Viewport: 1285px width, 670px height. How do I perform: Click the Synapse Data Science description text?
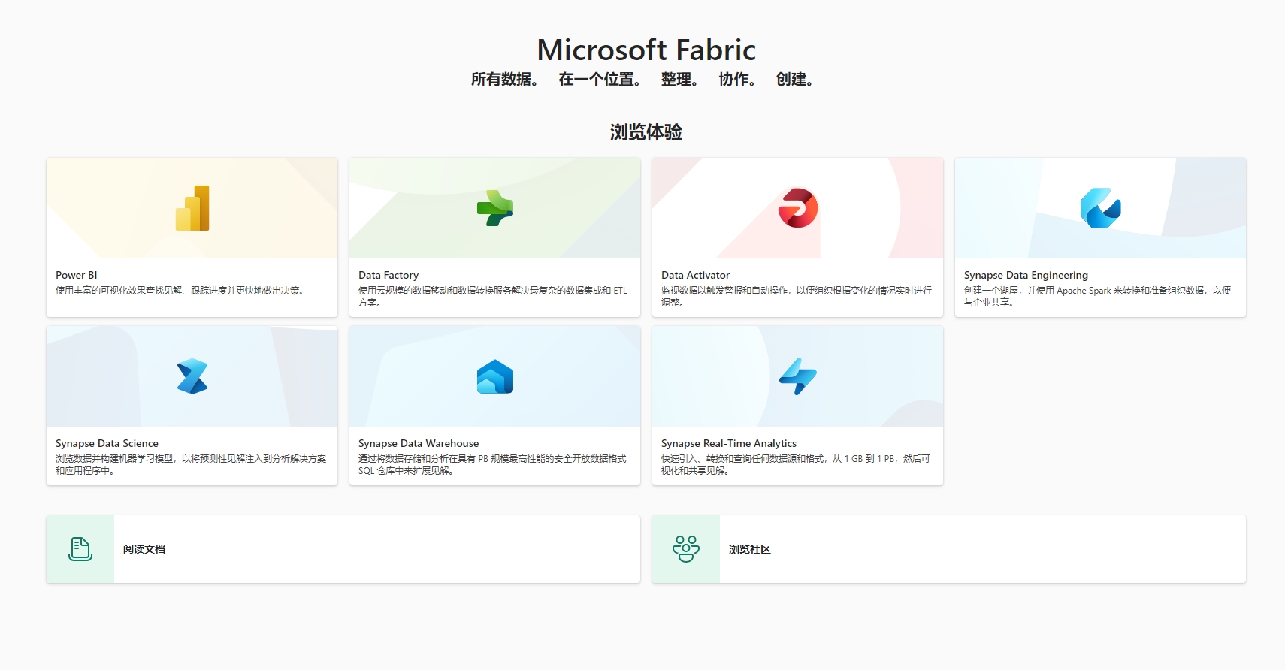coord(191,465)
